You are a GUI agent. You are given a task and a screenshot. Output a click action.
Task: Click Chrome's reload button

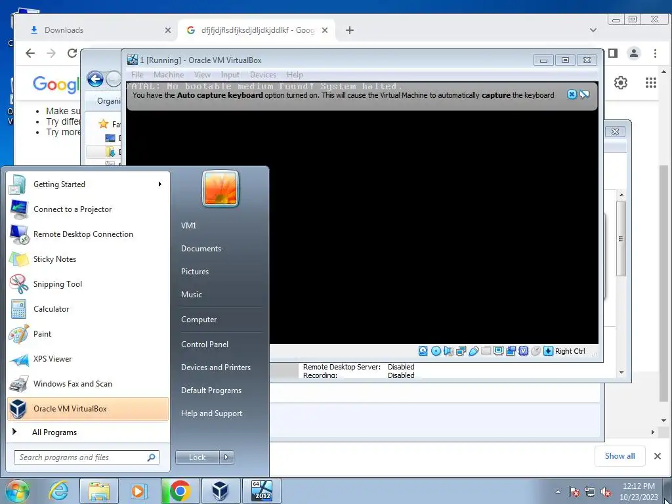(72, 53)
